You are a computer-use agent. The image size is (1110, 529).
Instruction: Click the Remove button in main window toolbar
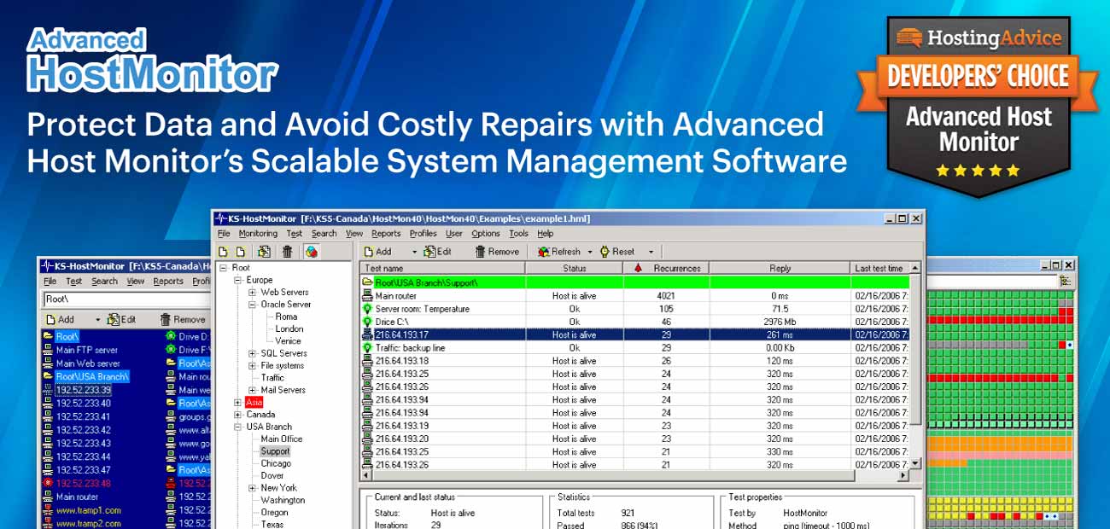497,252
